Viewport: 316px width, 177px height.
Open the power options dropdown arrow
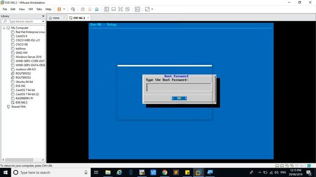pos(64,9)
